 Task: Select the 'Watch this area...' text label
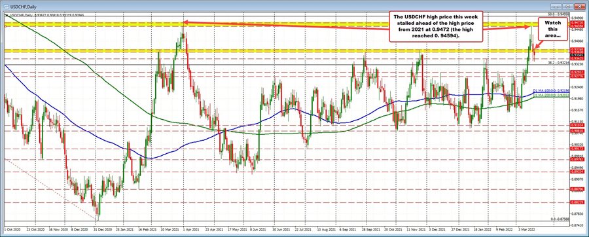click(x=552, y=29)
